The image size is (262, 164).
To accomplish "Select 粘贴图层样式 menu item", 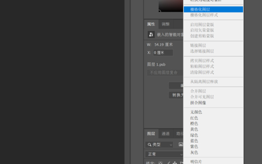I will tap(213, 66).
